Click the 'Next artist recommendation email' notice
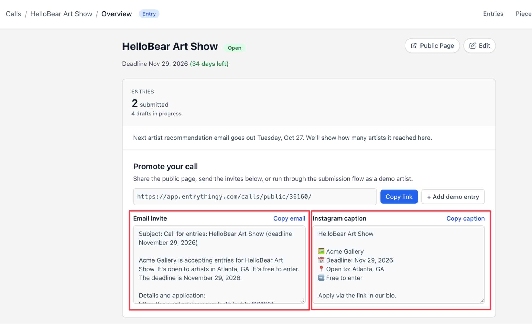The width and height of the screenshot is (532, 324). (x=282, y=138)
